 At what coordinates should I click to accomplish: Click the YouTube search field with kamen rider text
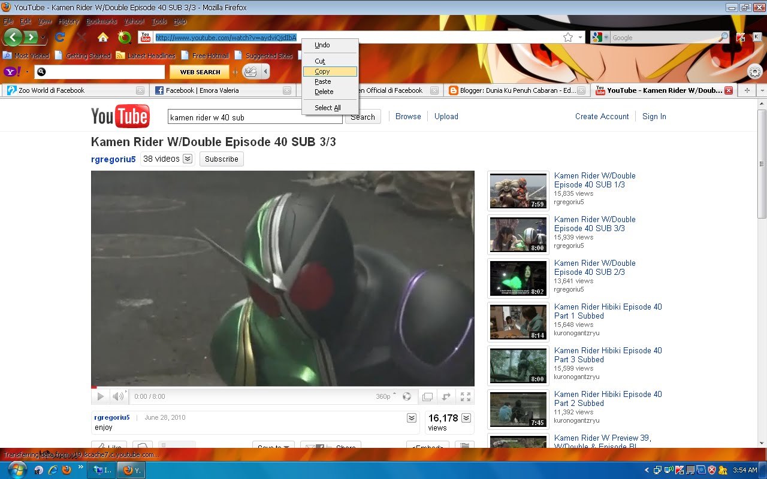(255, 117)
